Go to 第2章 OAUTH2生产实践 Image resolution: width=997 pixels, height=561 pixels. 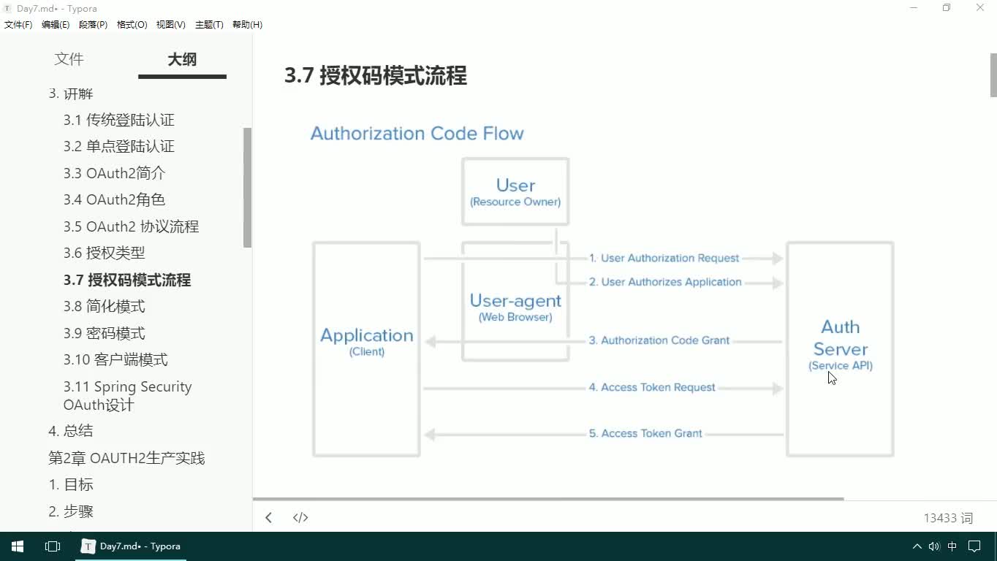pyautogui.click(x=126, y=458)
